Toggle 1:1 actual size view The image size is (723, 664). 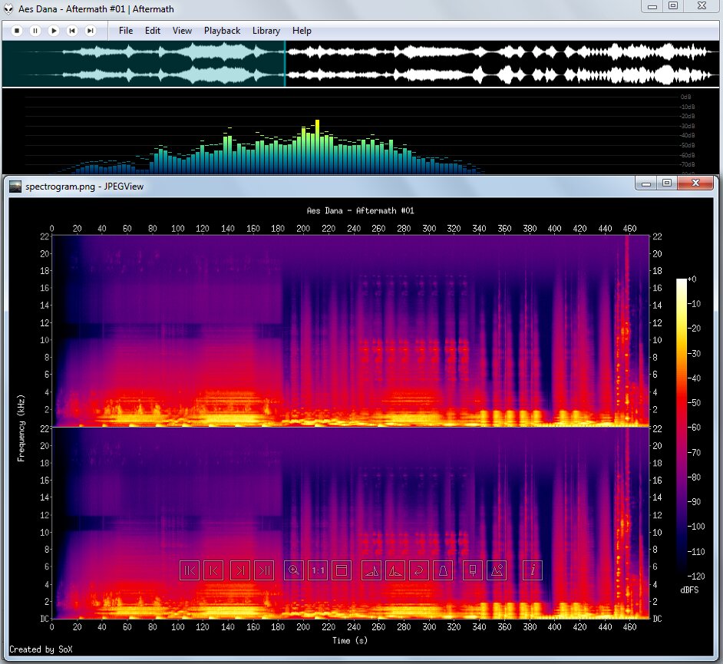318,570
